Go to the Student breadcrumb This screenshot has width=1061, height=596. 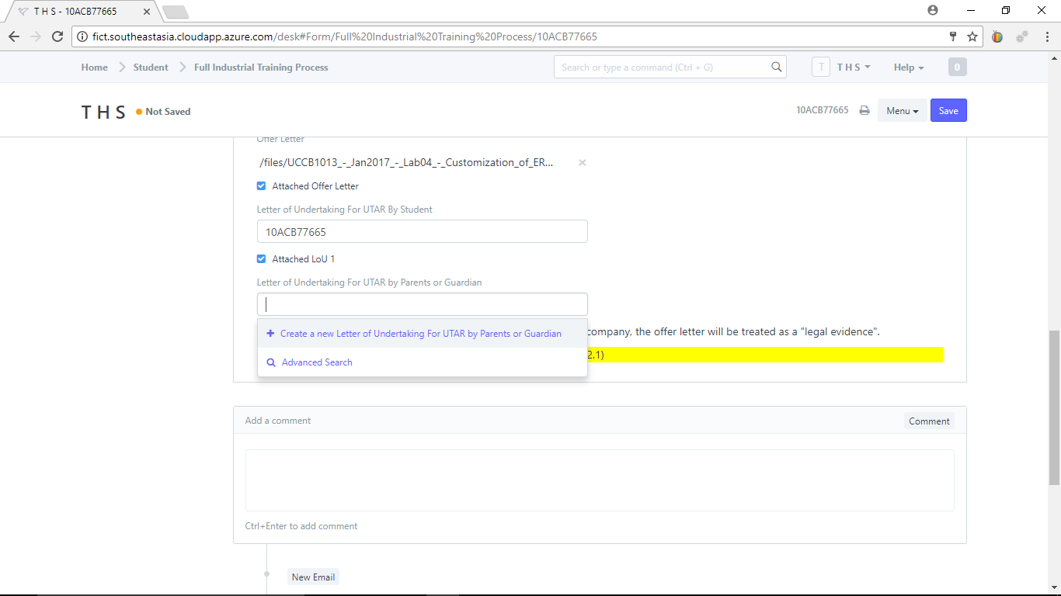pos(151,68)
